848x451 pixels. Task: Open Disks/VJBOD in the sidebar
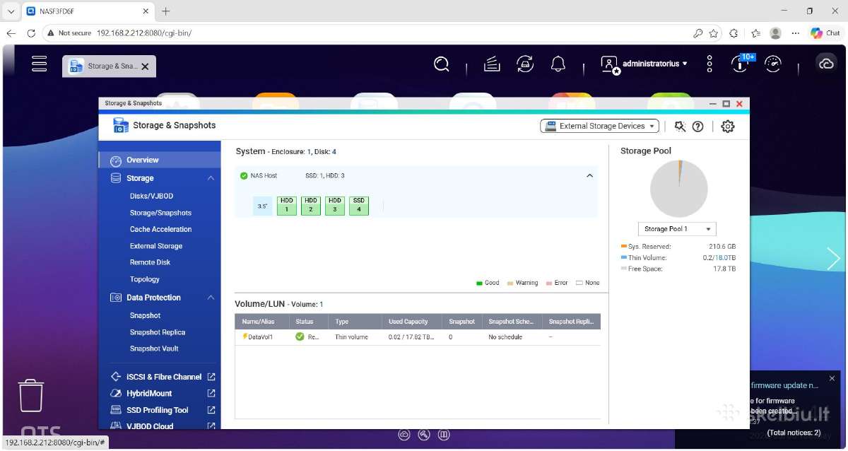[x=151, y=196]
